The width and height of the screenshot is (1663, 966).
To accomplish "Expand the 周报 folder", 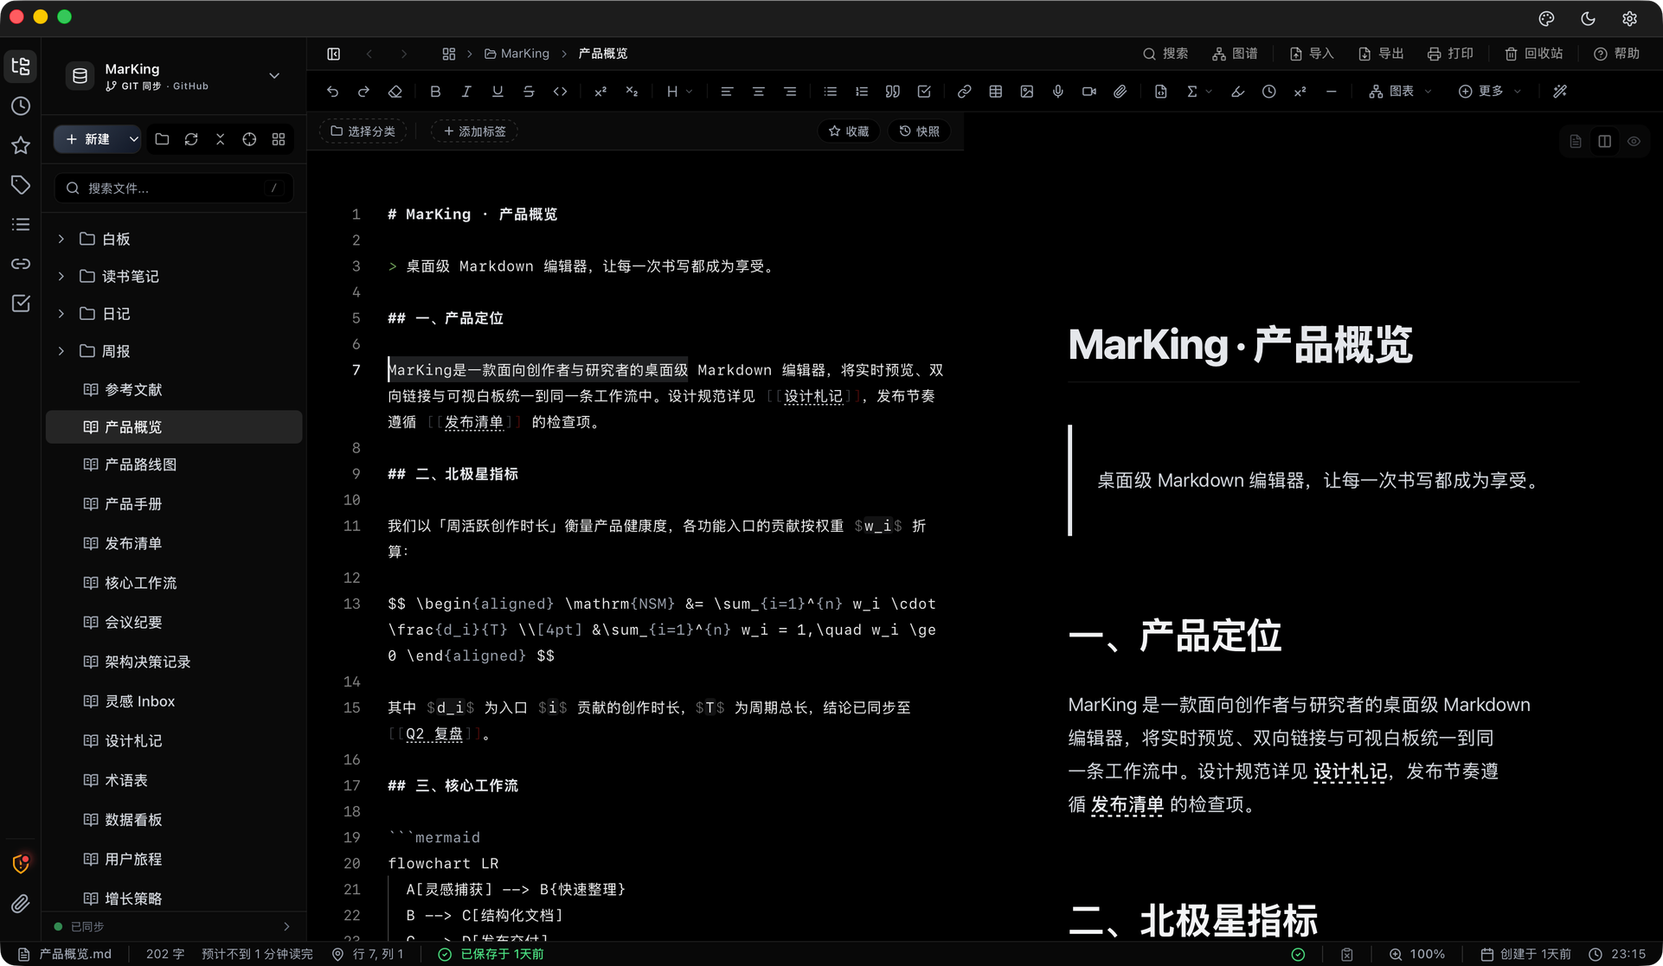I will point(61,351).
